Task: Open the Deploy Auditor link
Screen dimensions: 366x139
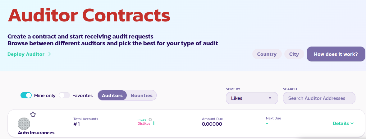Action: (x=29, y=54)
